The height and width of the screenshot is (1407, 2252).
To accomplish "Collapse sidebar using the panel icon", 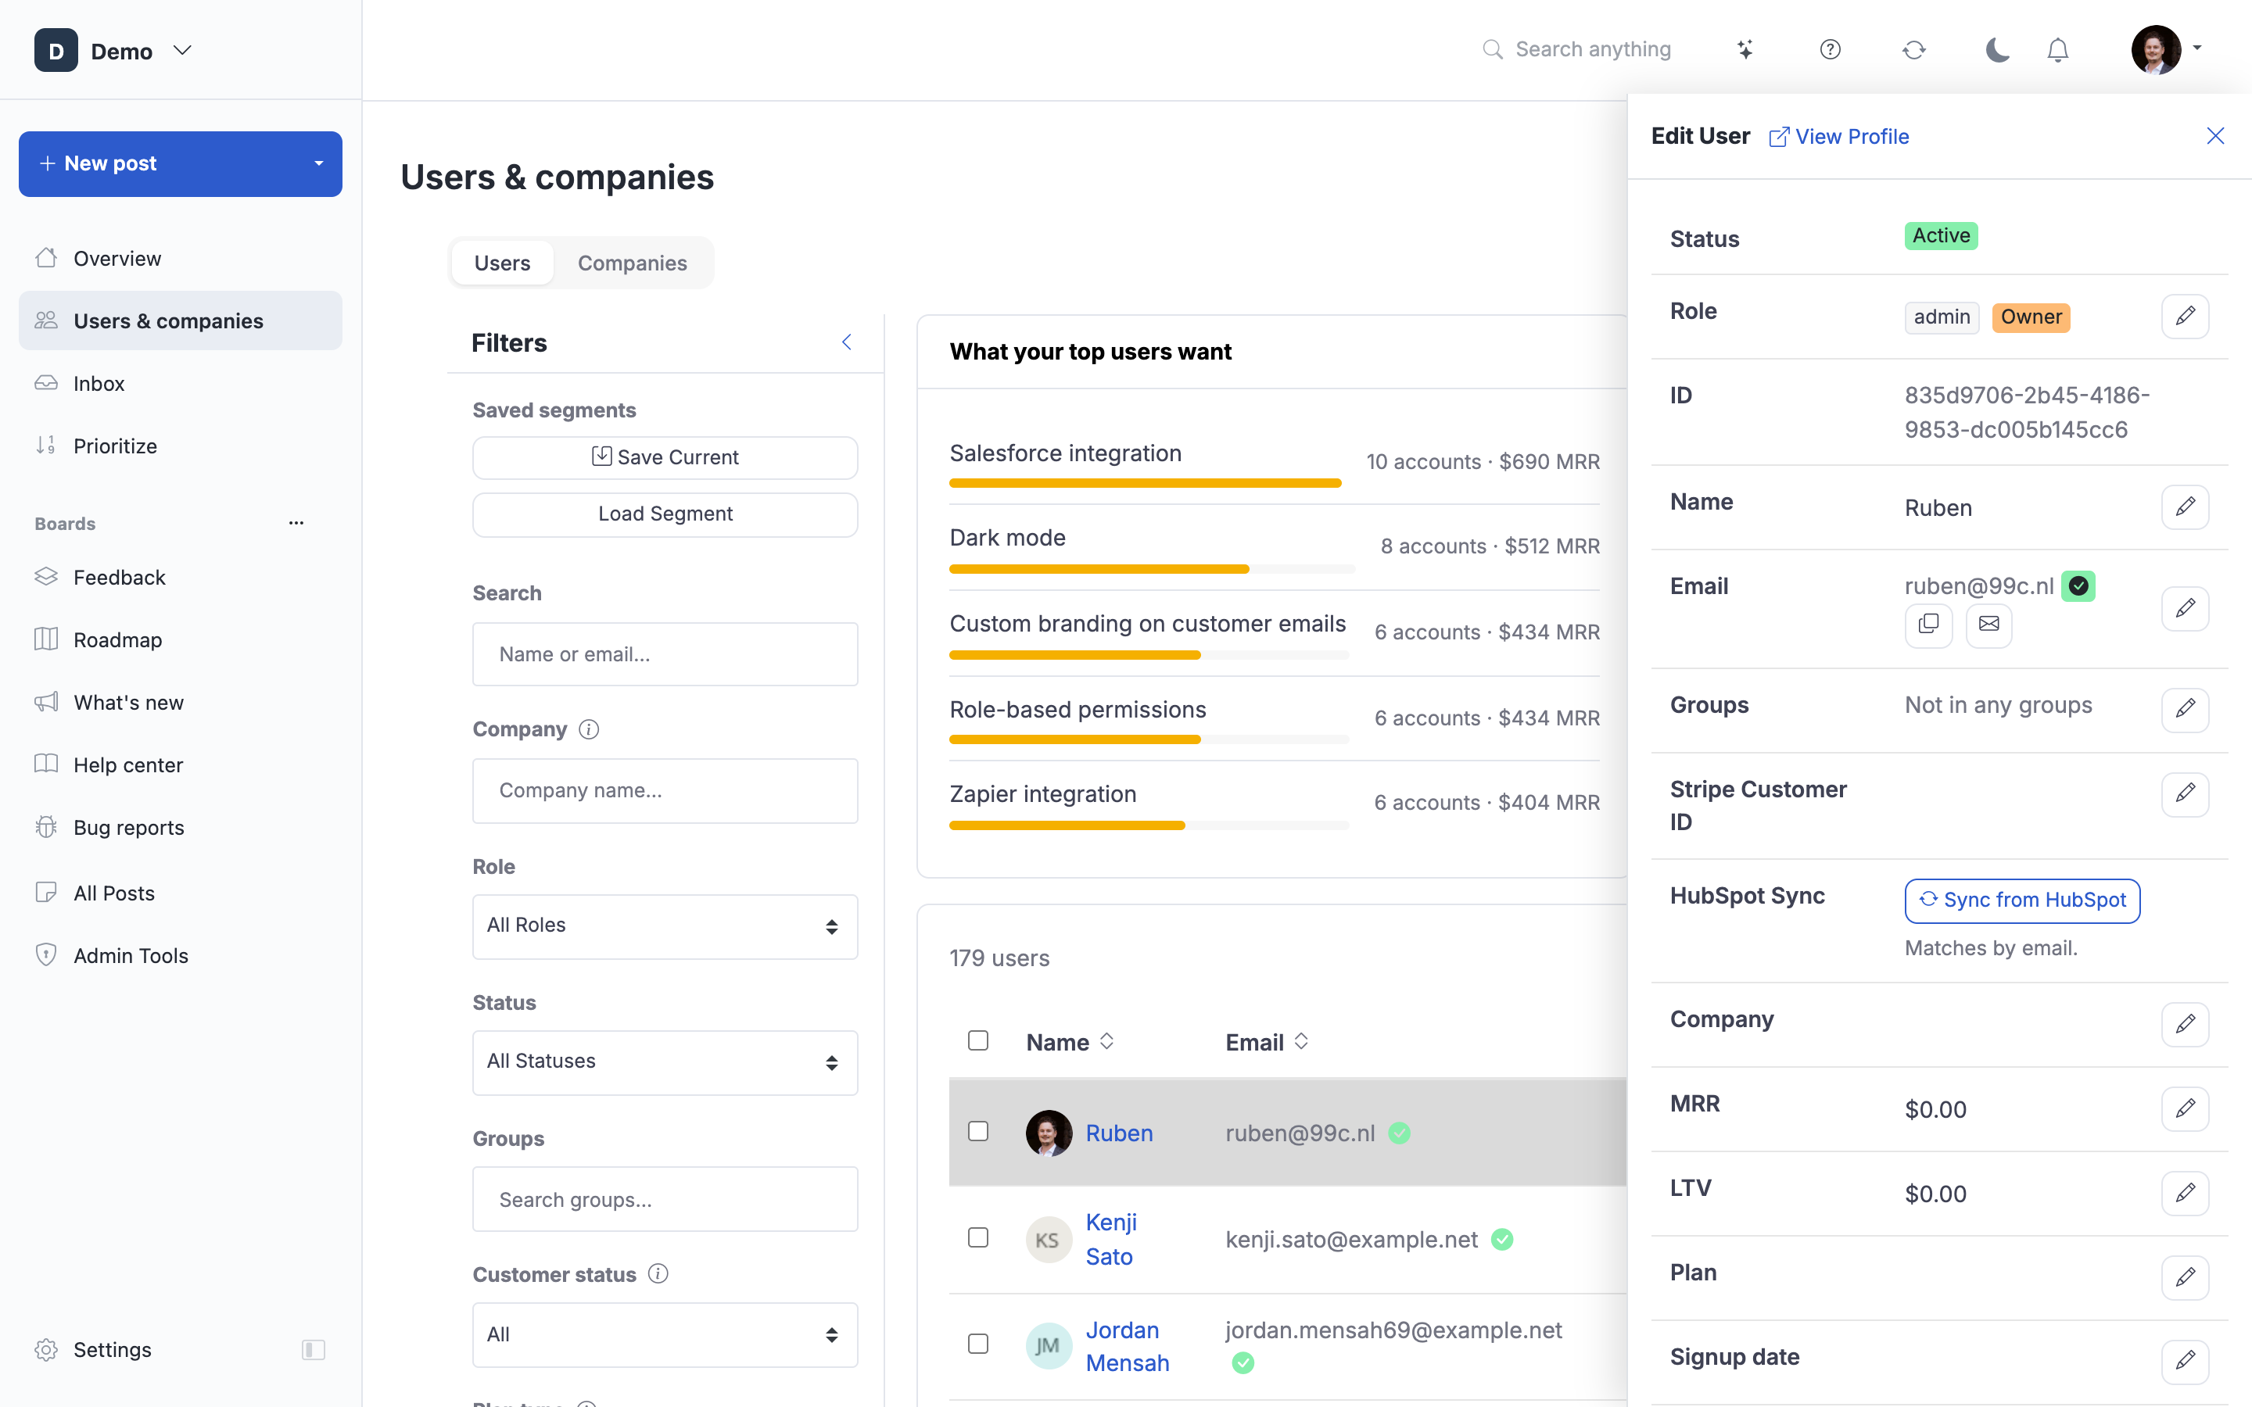I will click(314, 1349).
